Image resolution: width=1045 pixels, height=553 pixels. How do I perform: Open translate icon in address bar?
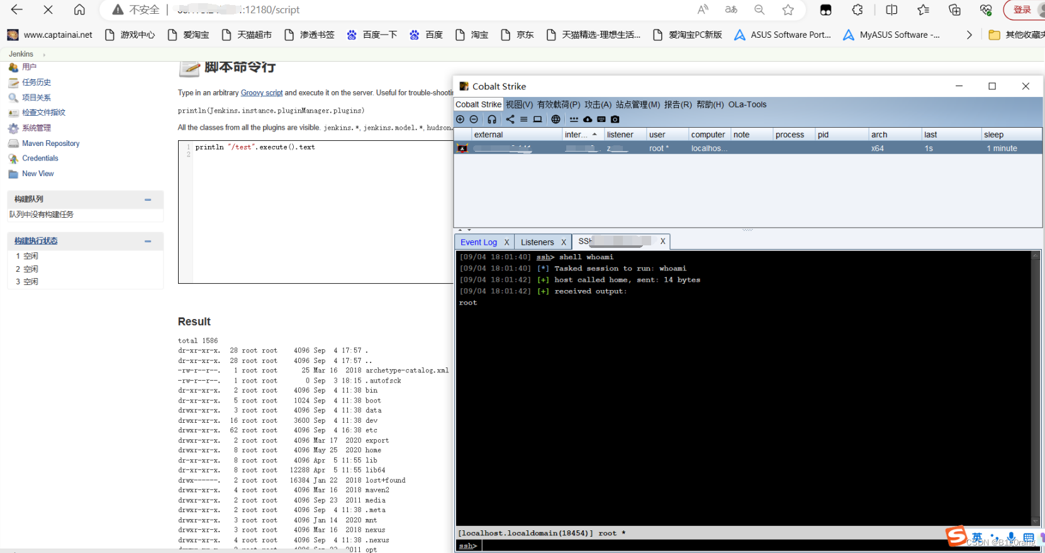(x=731, y=9)
